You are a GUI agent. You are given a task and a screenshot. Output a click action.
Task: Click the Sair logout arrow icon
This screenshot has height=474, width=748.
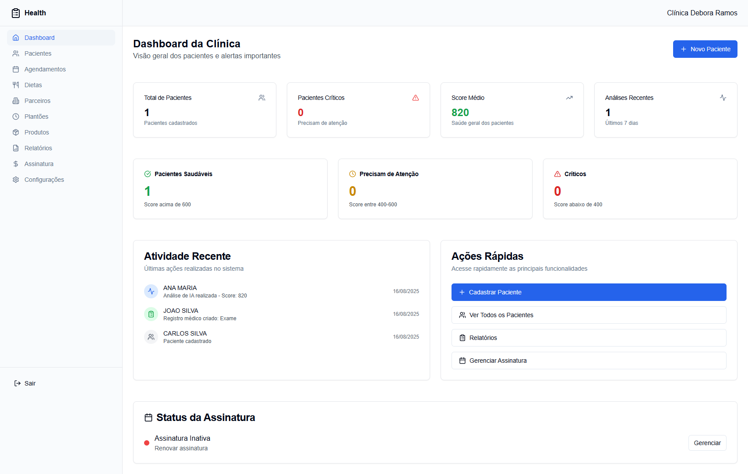click(18, 383)
